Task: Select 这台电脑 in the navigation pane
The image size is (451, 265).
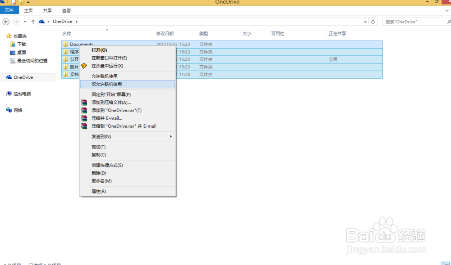Action: coord(22,94)
